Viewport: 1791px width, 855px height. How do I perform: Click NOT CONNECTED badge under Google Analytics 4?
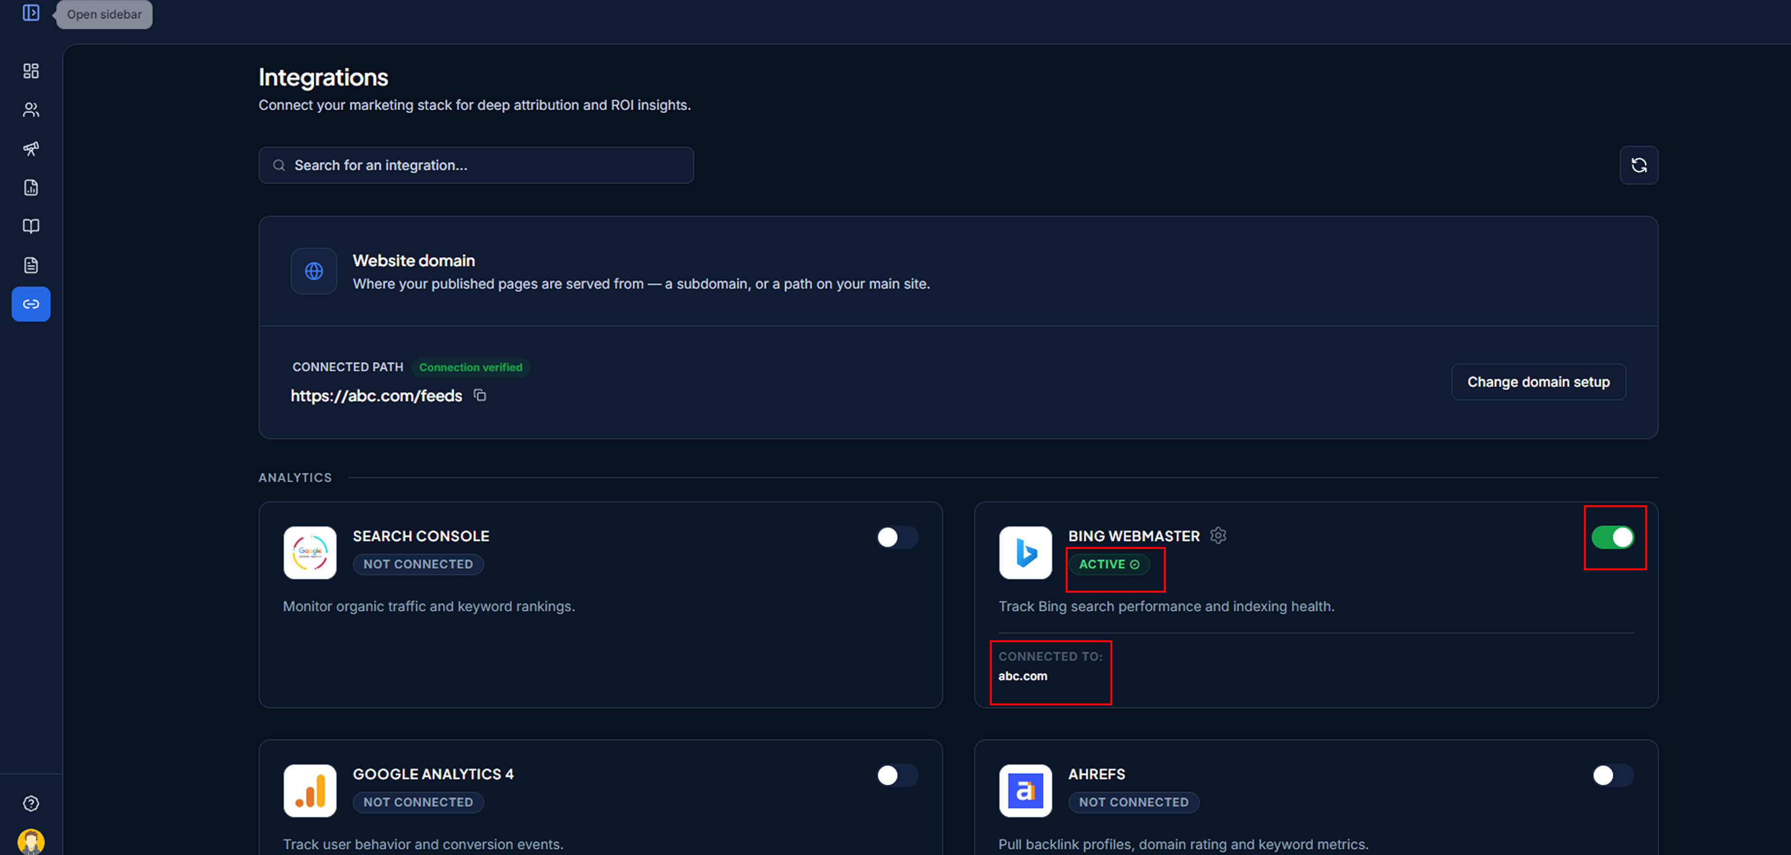[x=418, y=803]
